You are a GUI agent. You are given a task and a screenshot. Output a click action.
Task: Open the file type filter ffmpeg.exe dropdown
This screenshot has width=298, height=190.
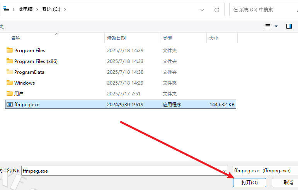pyautogui.click(x=265, y=171)
